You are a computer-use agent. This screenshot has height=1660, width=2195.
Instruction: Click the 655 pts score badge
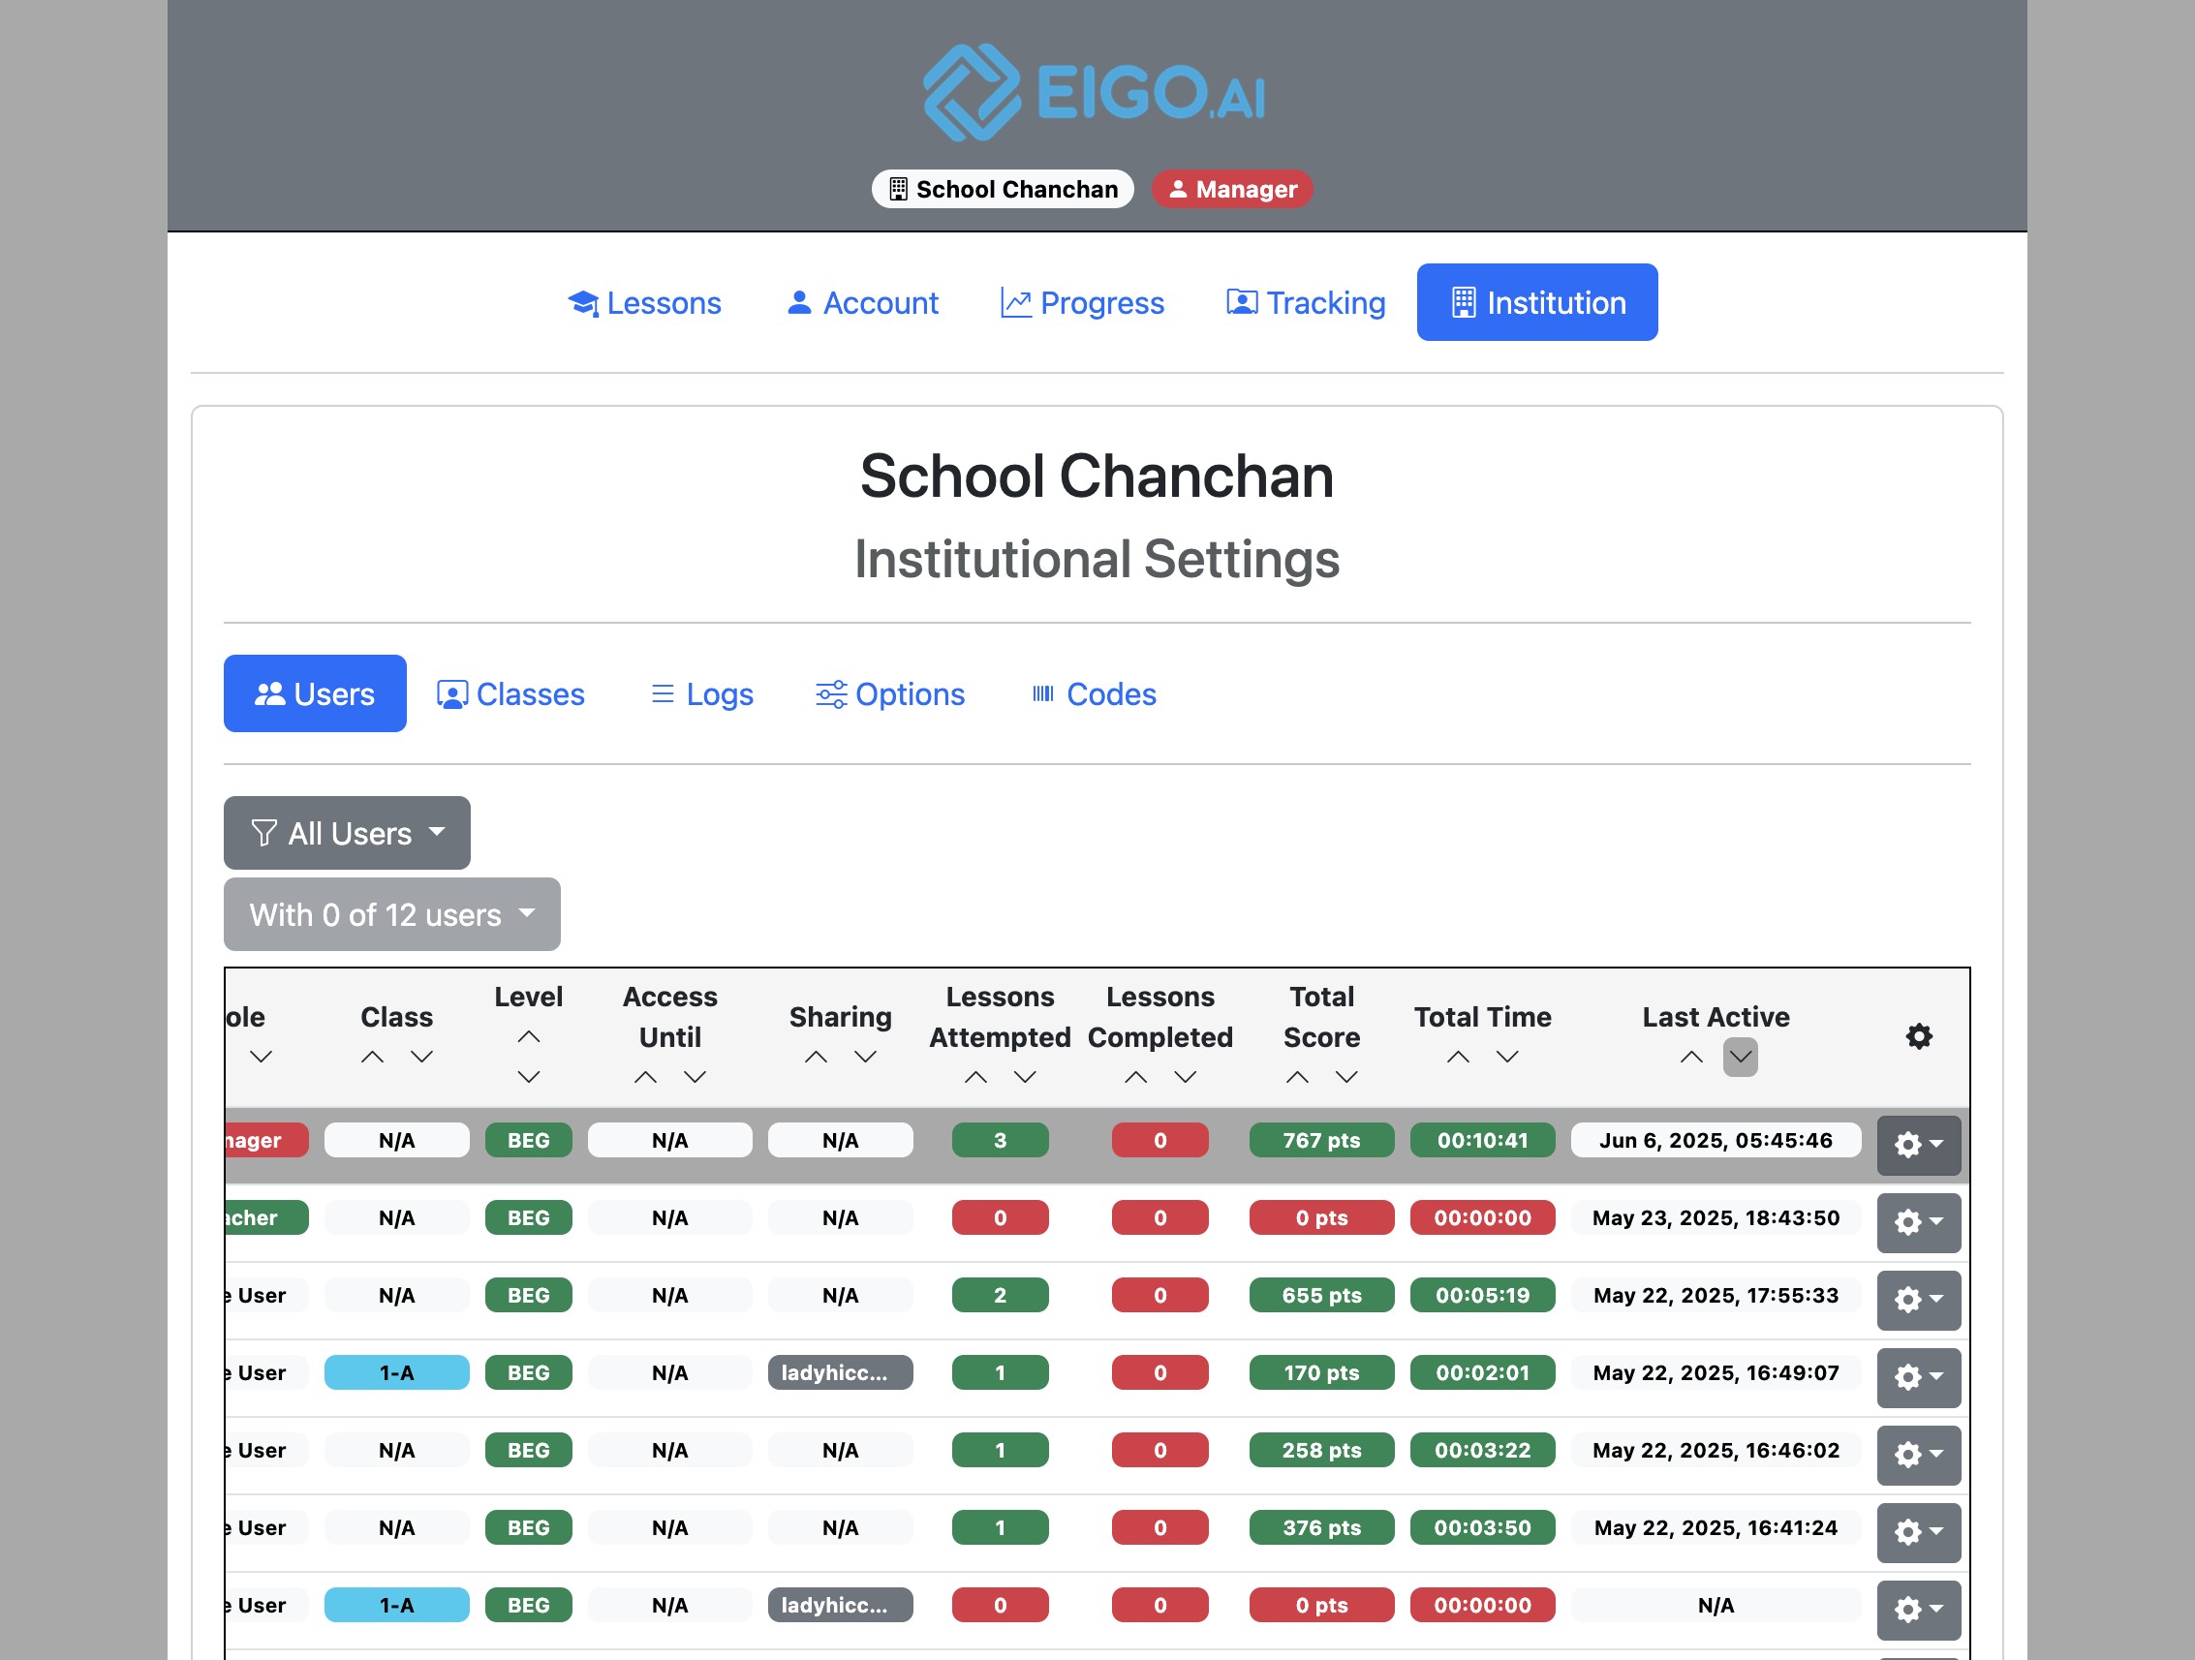(1322, 1295)
